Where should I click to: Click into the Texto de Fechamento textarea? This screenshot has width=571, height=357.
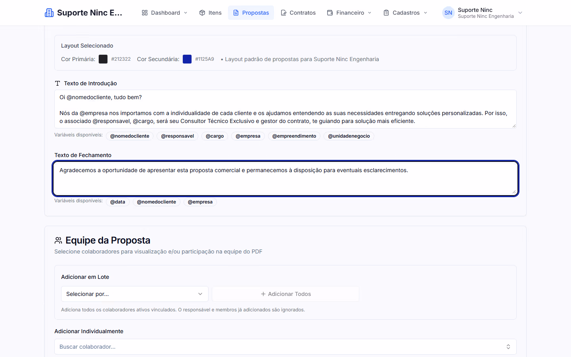[x=285, y=178]
